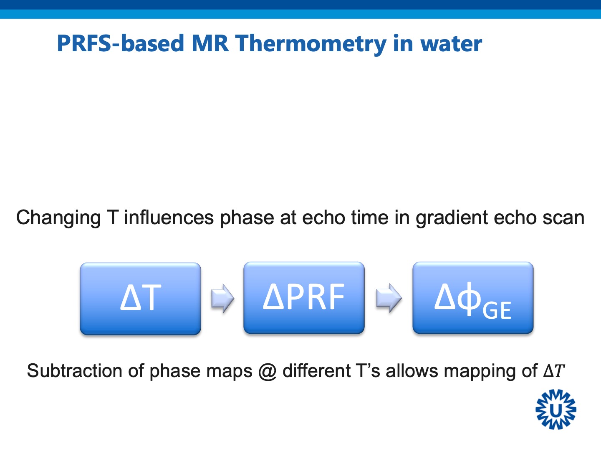Click the words 'gradient echo scan'
Screen dimensions: 601x450
click(500, 218)
